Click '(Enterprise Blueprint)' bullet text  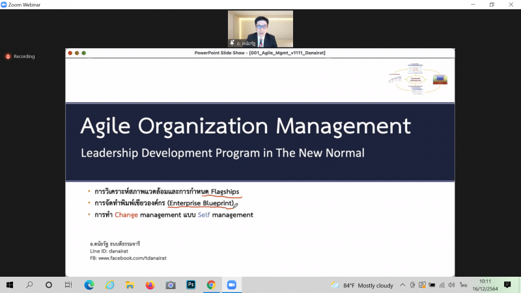pyautogui.click(x=201, y=203)
